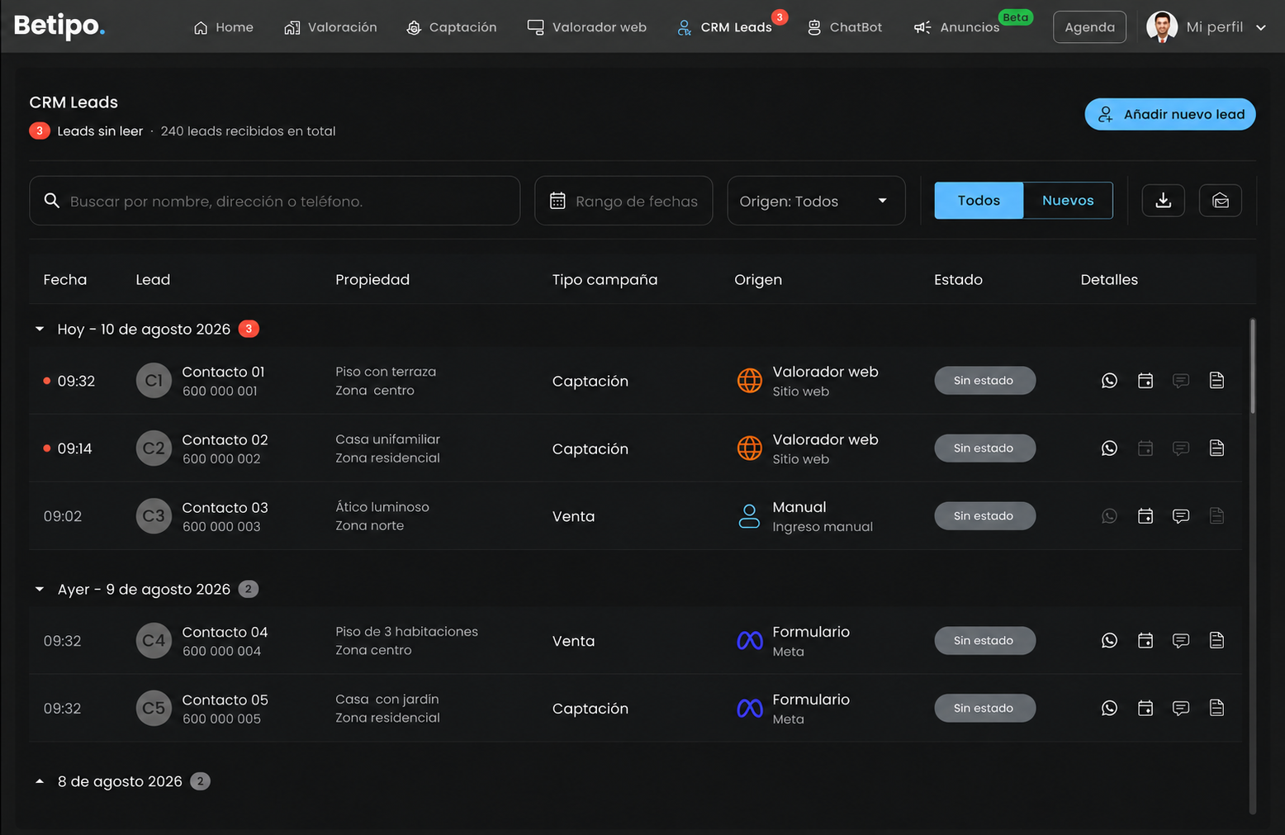Open WhatsApp chat for Contacto 02
The height and width of the screenshot is (835, 1285).
[x=1109, y=448]
